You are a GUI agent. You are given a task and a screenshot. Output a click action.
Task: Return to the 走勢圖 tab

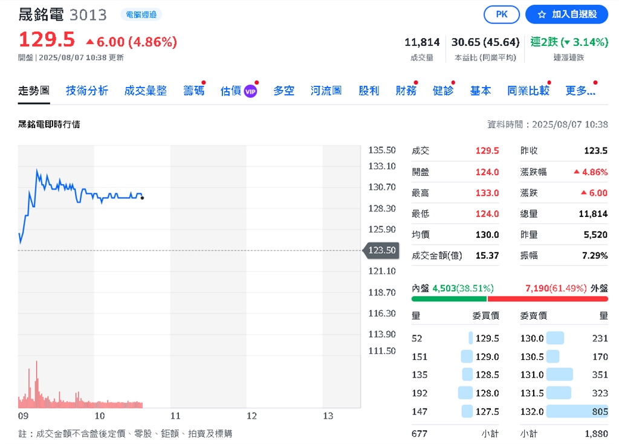33,89
